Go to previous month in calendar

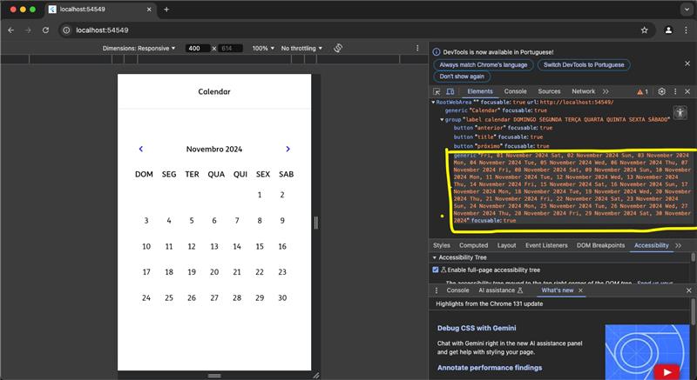[141, 150]
